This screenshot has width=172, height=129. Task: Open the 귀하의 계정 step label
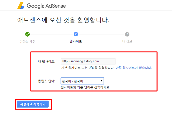[x=27, y=42]
